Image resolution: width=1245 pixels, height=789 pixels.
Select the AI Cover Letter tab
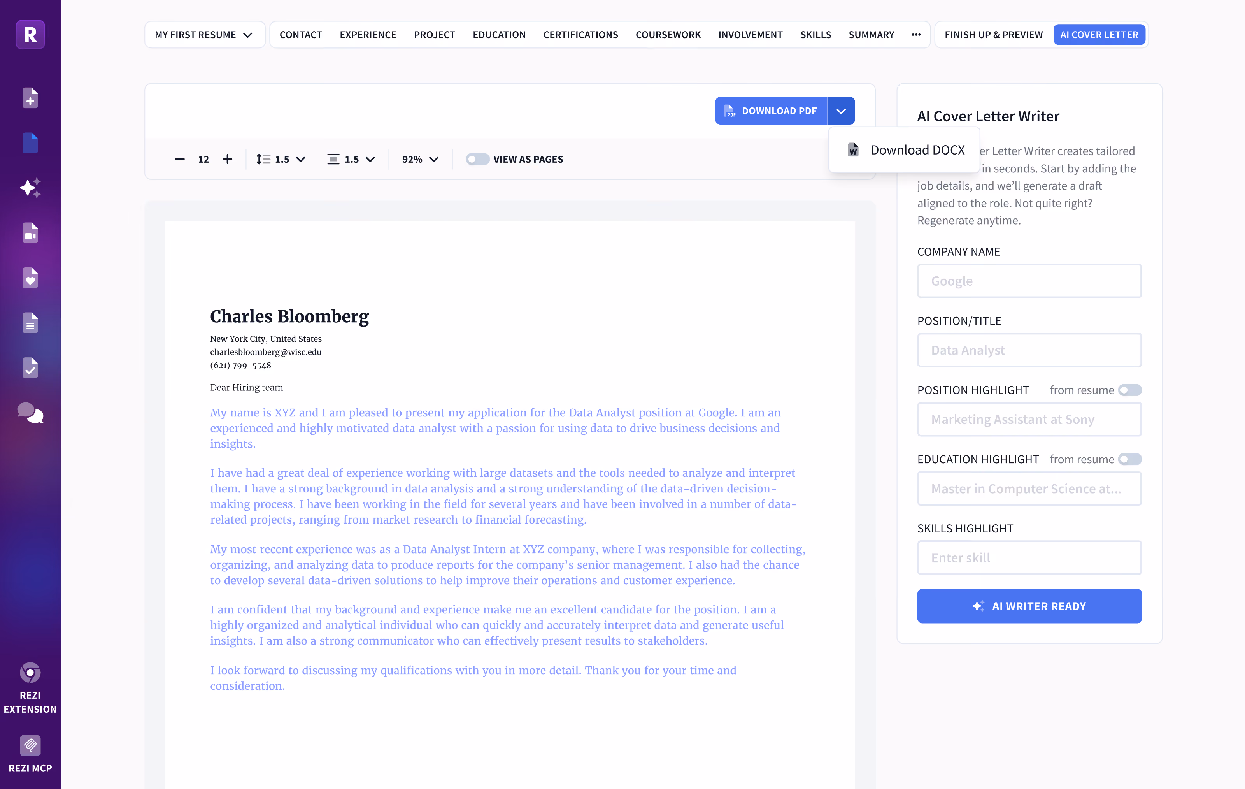point(1099,35)
